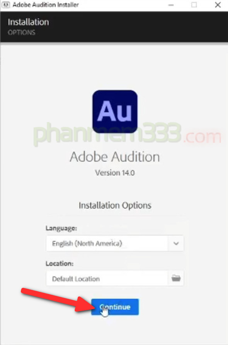The height and width of the screenshot is (345, 228).
Task: Click the OPTIONS subtitle in the header
Action: click(22, 32)
